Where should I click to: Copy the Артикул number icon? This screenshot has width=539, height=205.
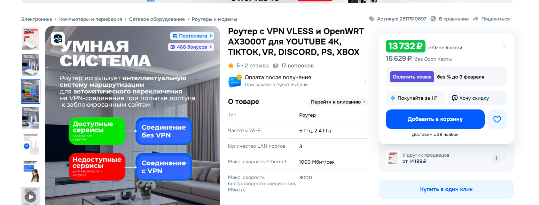point(372,19)
